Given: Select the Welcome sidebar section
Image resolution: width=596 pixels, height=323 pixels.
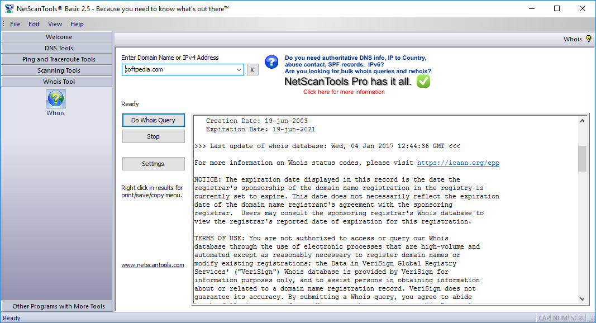Looking at the screenshot, I should (56, 37).
